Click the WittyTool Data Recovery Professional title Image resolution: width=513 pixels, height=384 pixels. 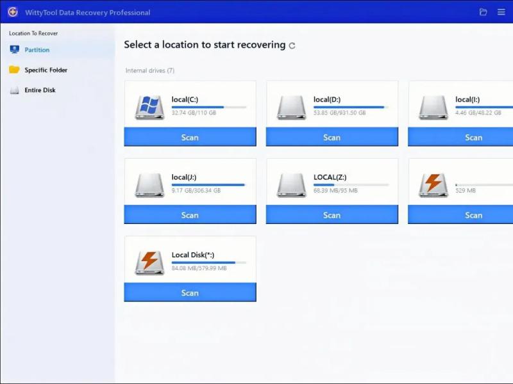point(87,13)
